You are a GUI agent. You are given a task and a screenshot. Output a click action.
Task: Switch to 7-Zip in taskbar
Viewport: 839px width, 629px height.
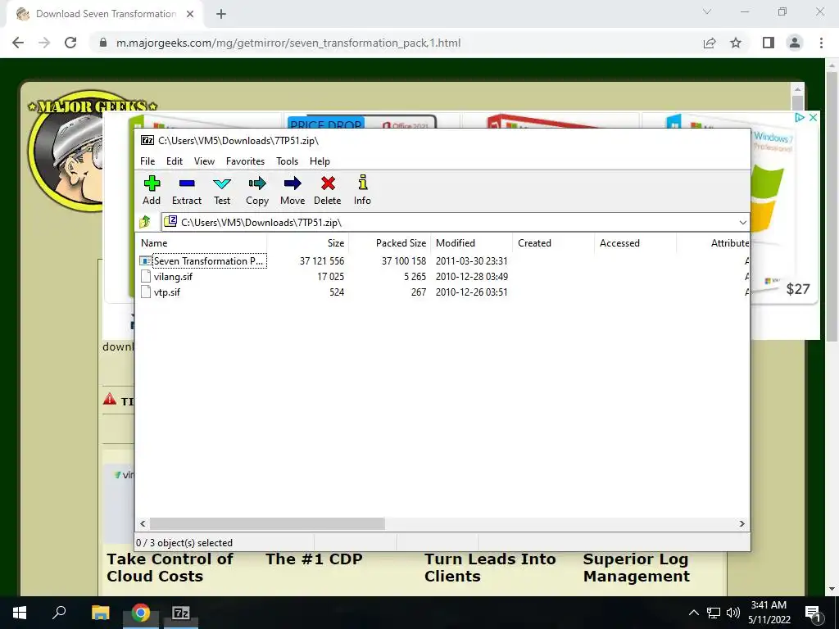(x=181, y=613)
